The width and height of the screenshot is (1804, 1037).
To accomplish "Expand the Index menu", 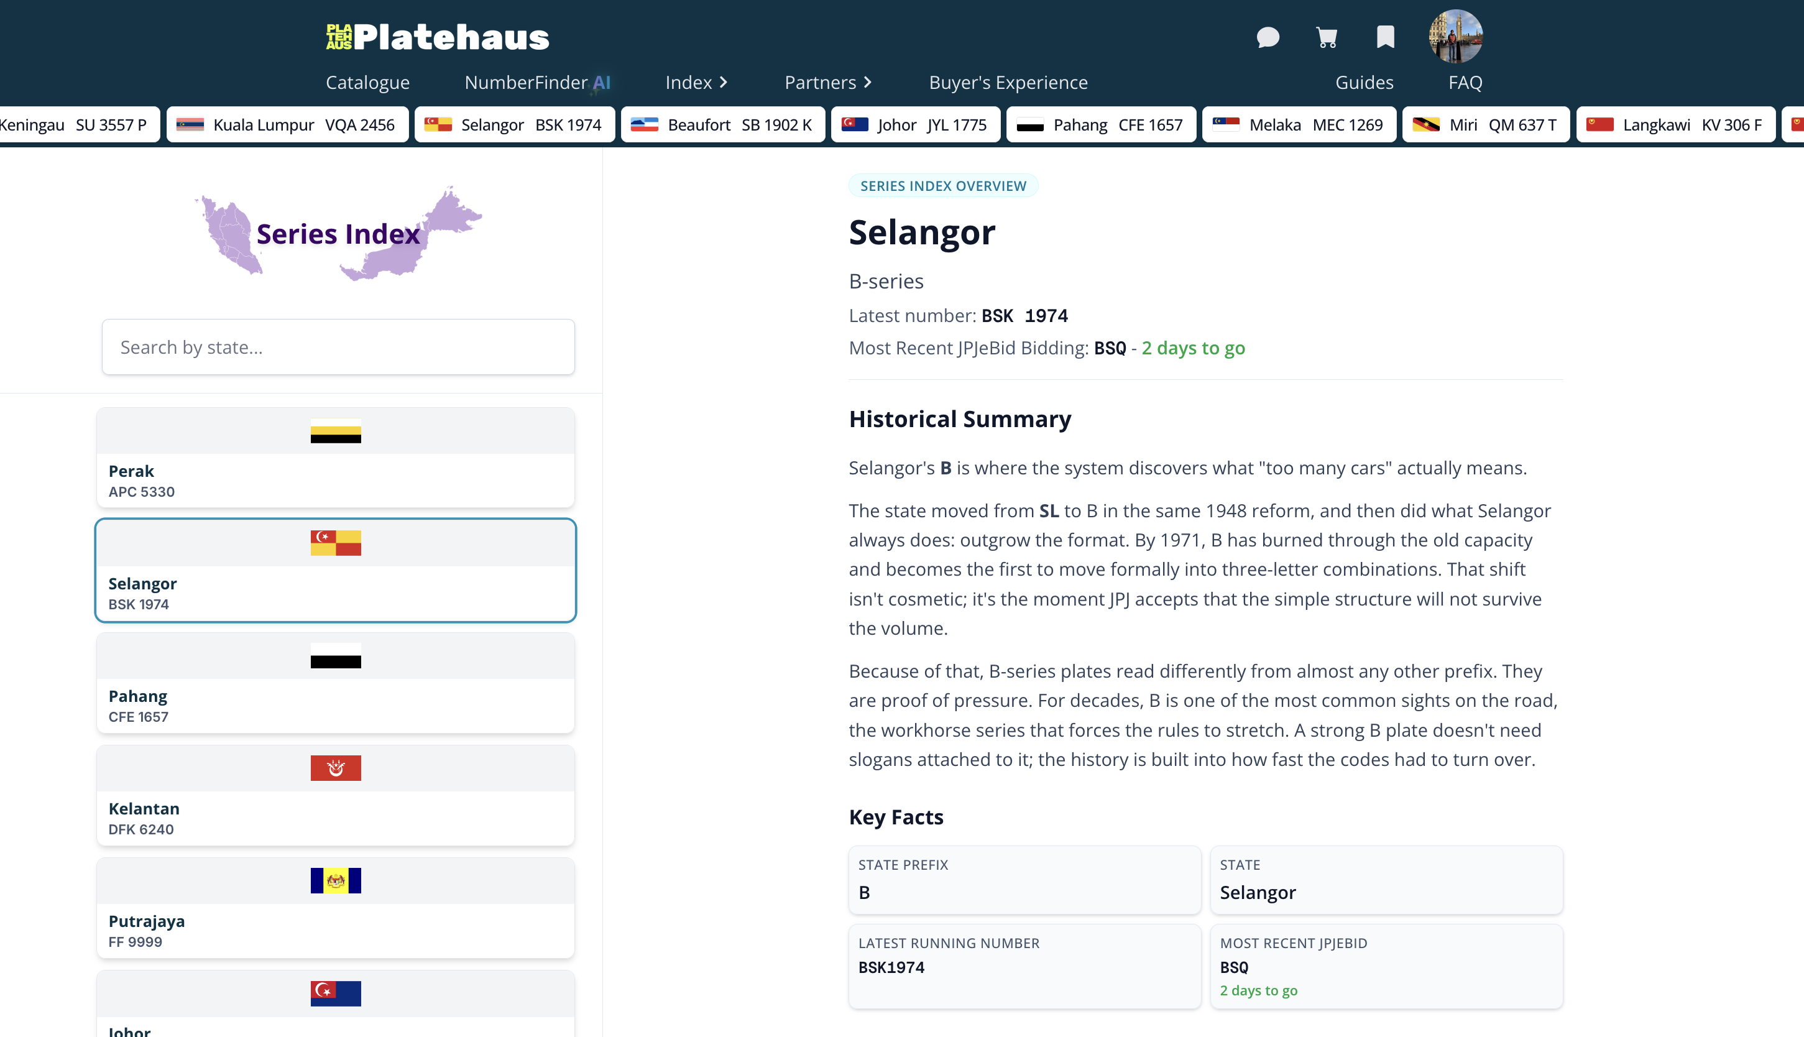I will click(696, 83).
